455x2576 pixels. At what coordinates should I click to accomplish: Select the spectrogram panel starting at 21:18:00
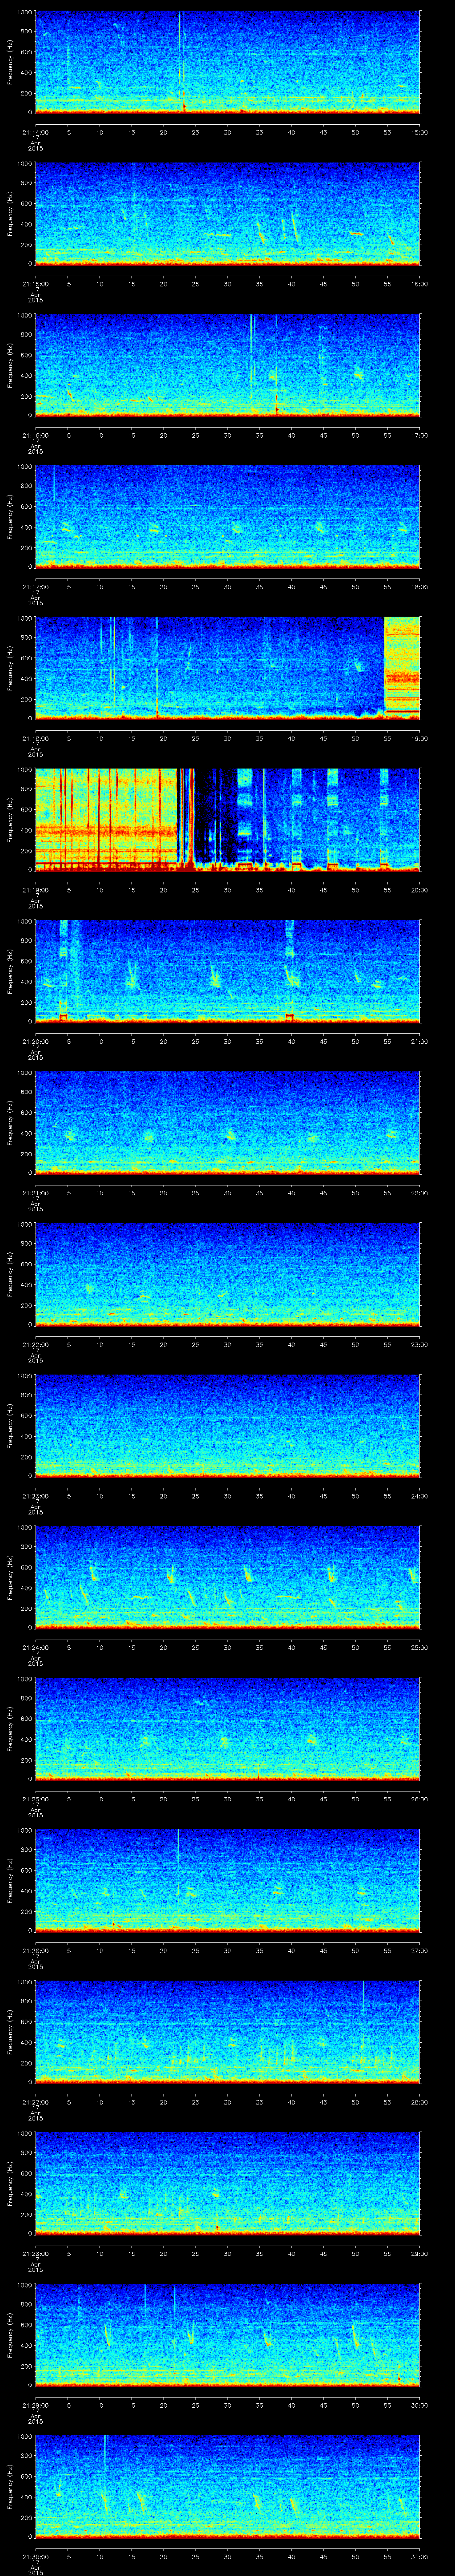227,668
